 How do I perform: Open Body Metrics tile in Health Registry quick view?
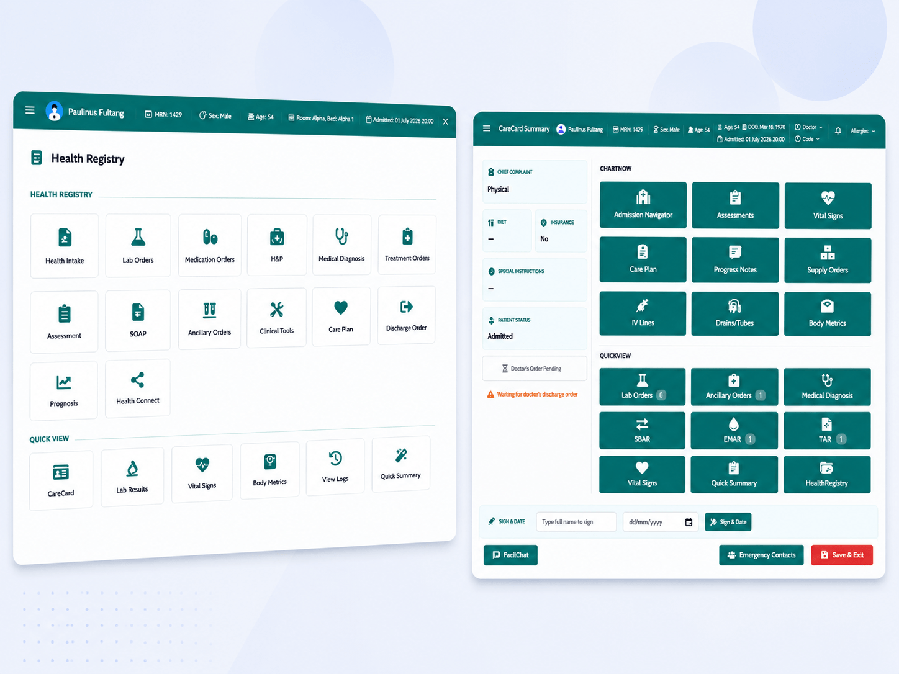click(270, 470)
